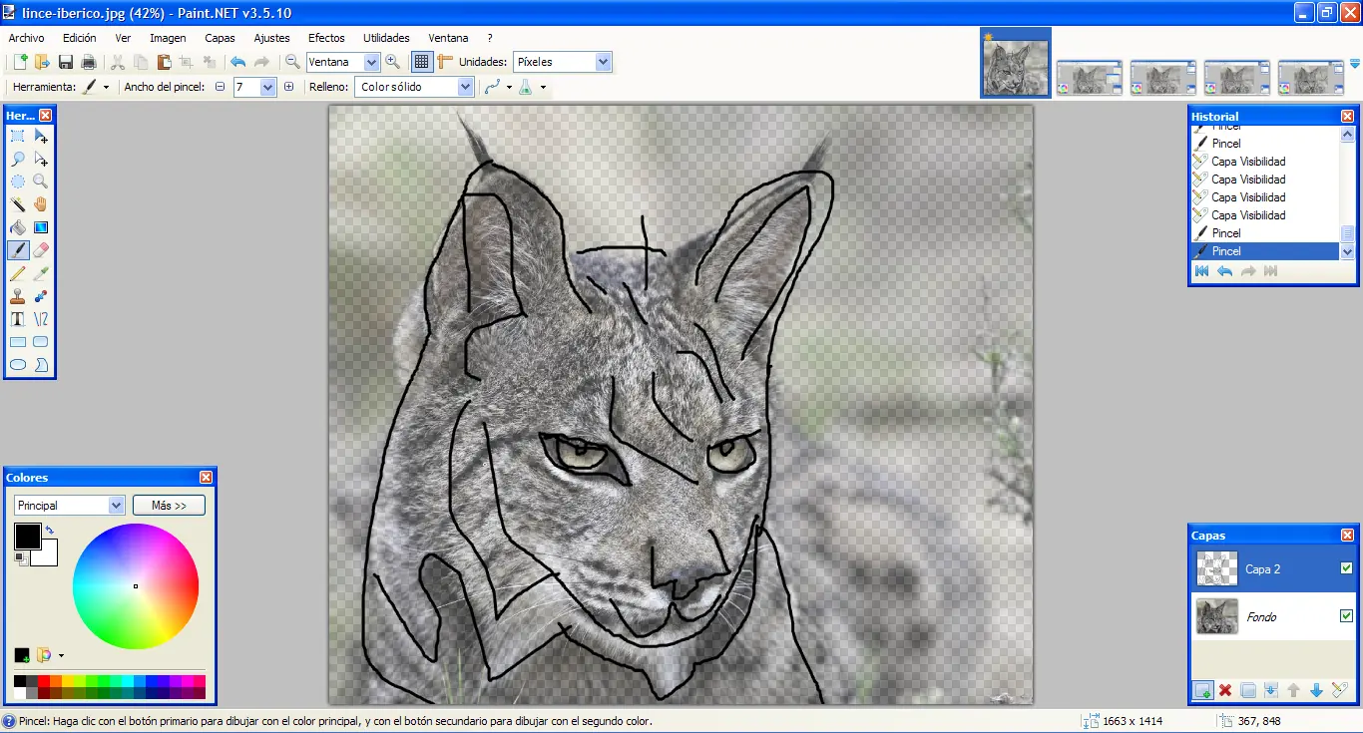Increase brush width with the plus button
This screenshot has height=733, width=1363.
pyautogui.click(x=288, y=87)
